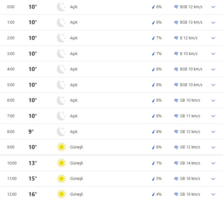This screenshot has height=200, width=223.
Task: Expand the 5:00 hourly row chevron
Action: pyautogui.click(x=213, y=85)
